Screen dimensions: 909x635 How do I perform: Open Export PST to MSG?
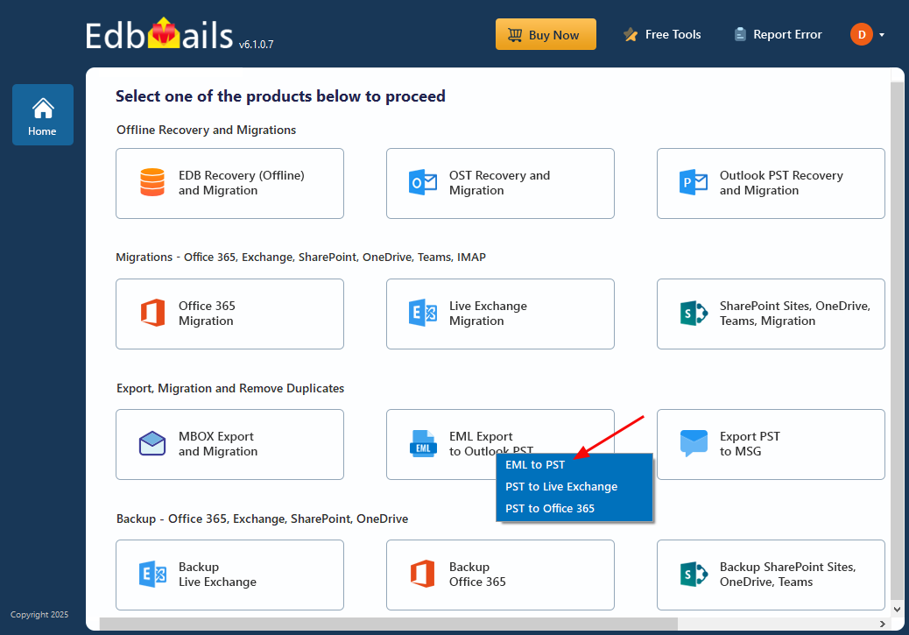point(771,444)
